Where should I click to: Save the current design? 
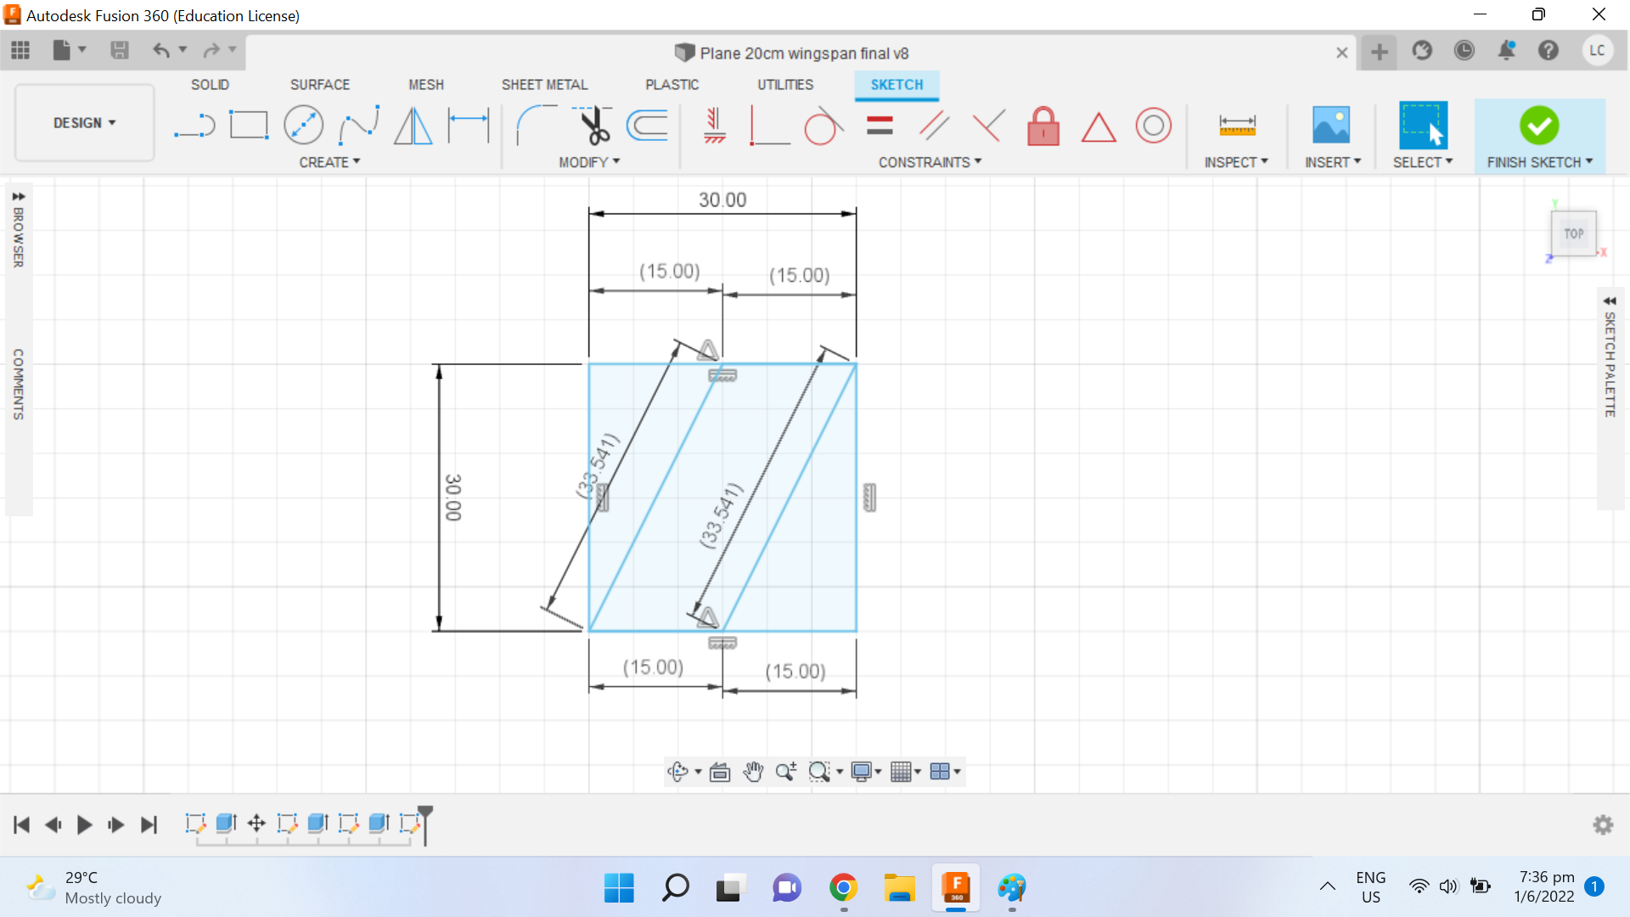[x=119, y=50]
